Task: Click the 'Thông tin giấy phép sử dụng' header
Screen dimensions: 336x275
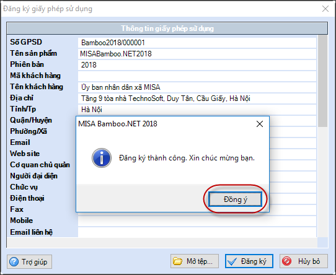Action: pos(167,28)
